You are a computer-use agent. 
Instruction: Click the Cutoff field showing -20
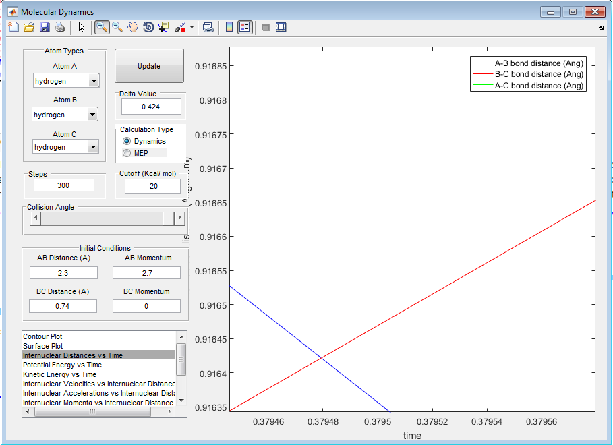152,186
